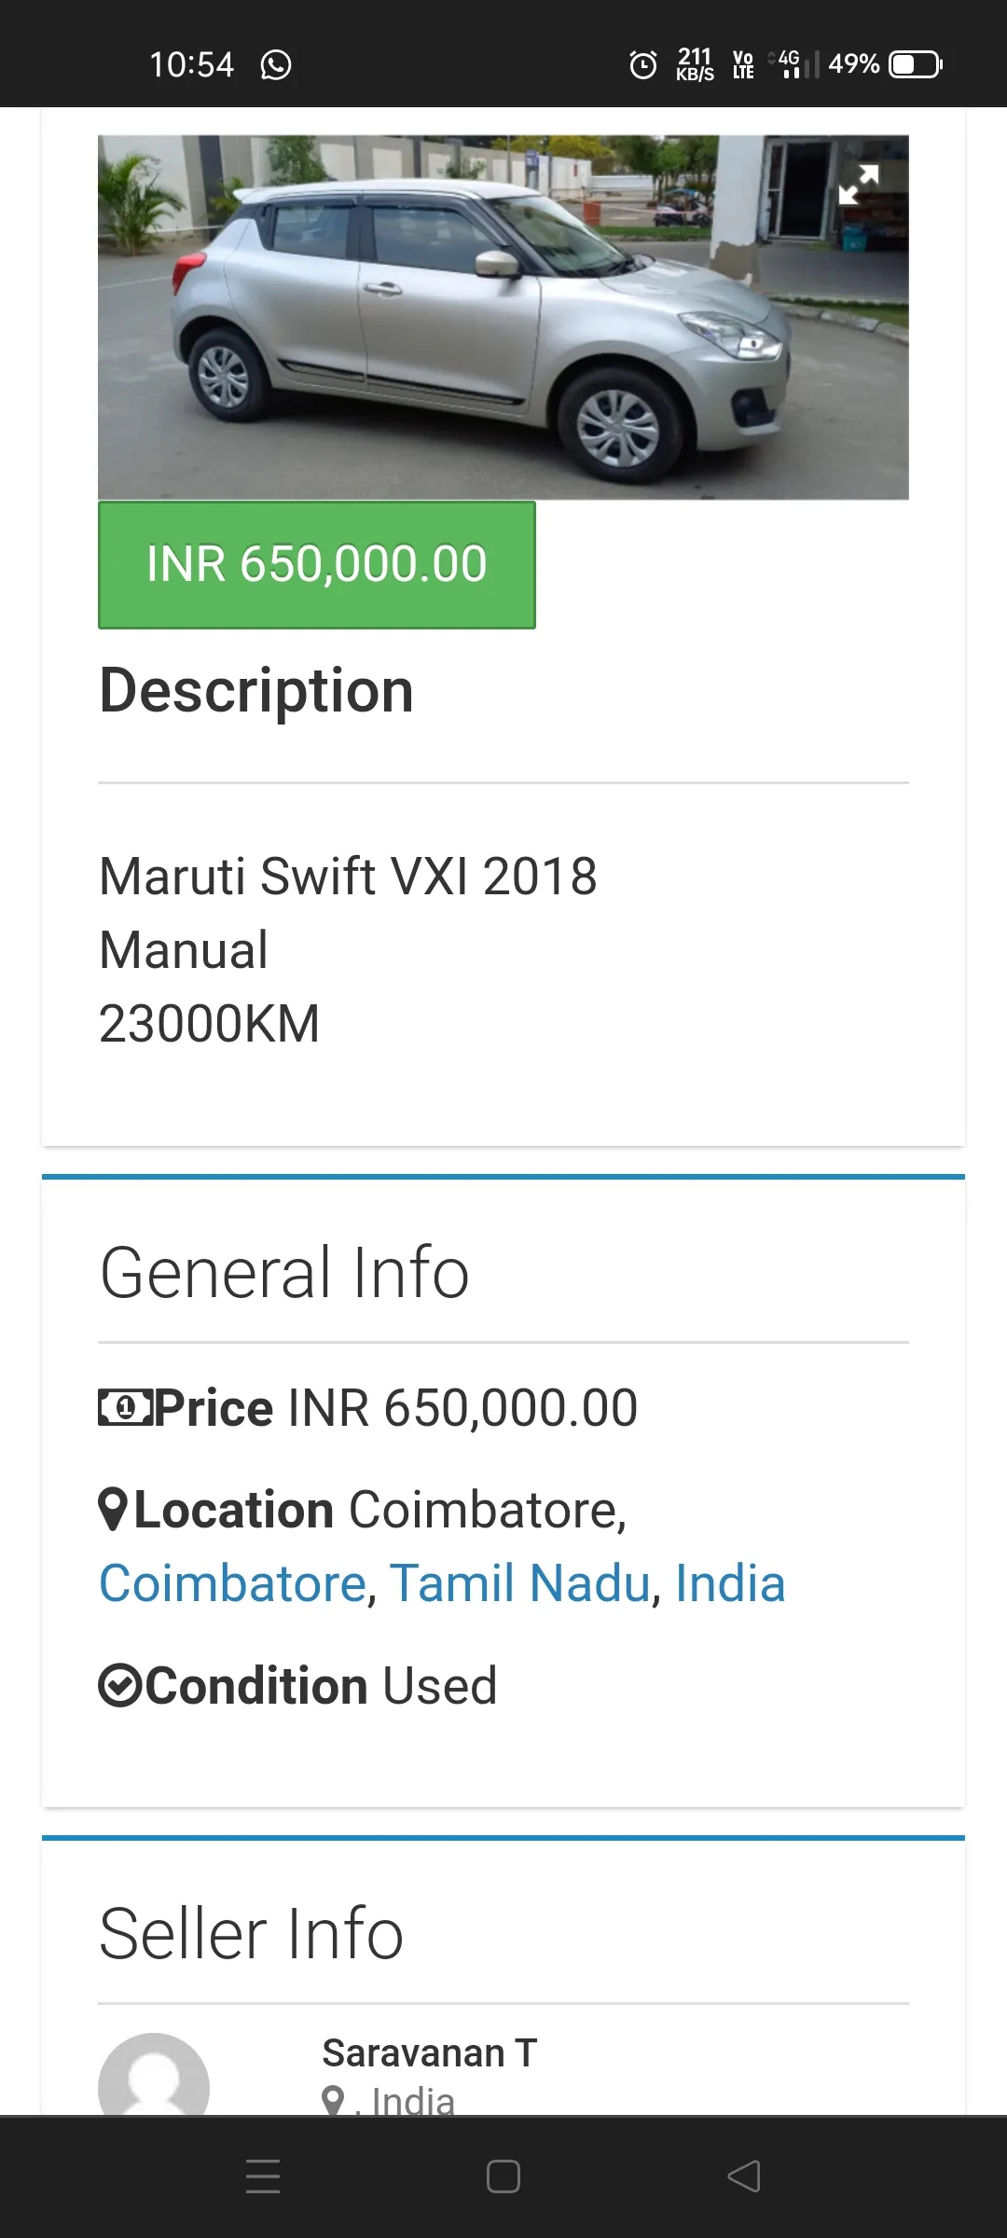Tap the banknote icon beside Price
The height and width of the screenshot is (2238, 1007).
(x=125, y=1407)
